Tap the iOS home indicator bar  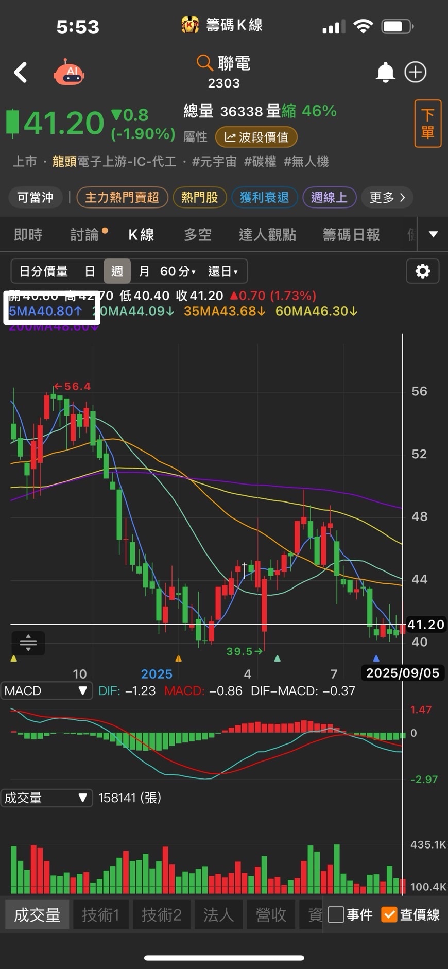[224, 958]
